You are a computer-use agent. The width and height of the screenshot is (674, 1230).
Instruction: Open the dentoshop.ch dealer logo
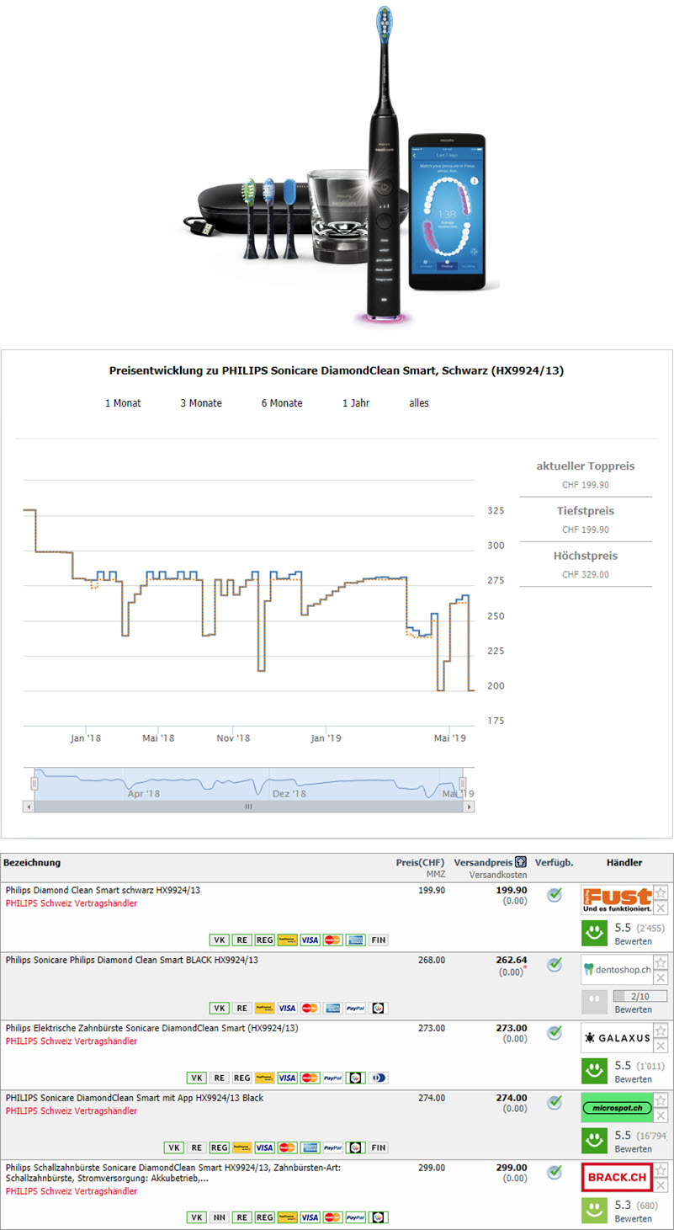[x=618, y=970]
